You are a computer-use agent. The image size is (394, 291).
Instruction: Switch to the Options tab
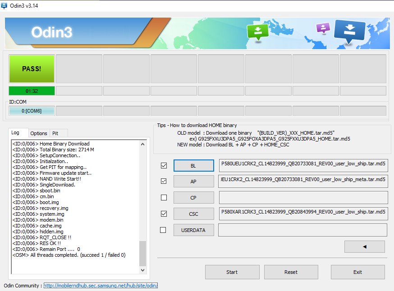coord(39,133)
